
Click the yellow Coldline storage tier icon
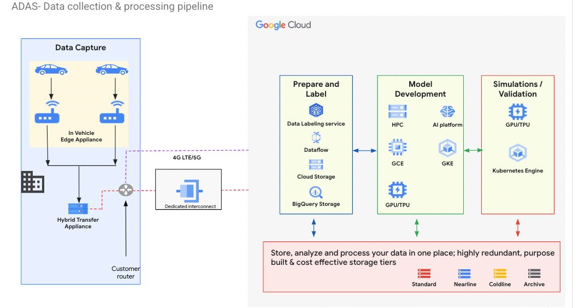pos(500,274)
